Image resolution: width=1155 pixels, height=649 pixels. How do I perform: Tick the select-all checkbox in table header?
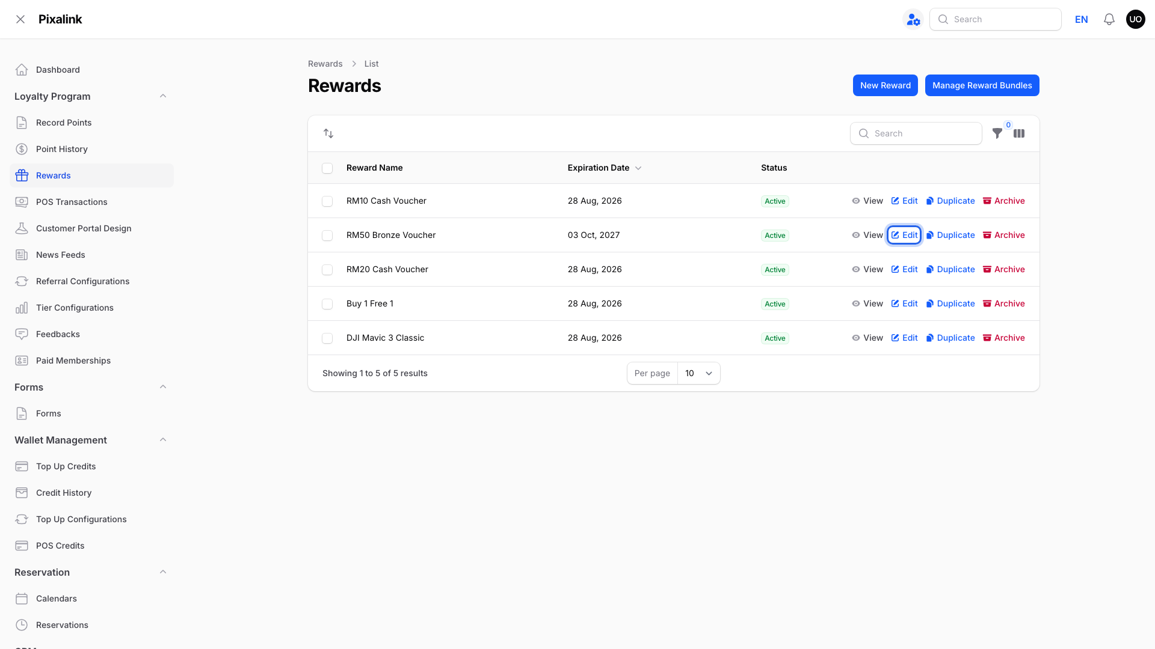[x=327, y=168]
